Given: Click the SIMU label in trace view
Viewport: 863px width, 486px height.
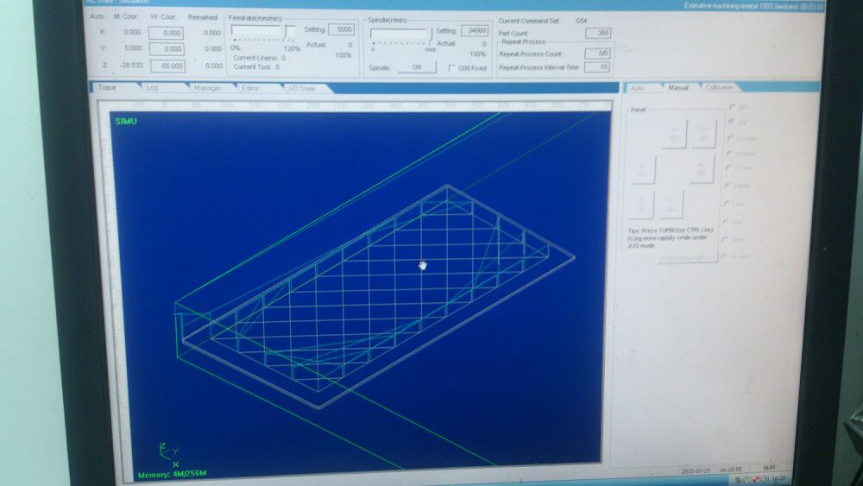Looking at the screenshot, I should click(x=126, y=121).
